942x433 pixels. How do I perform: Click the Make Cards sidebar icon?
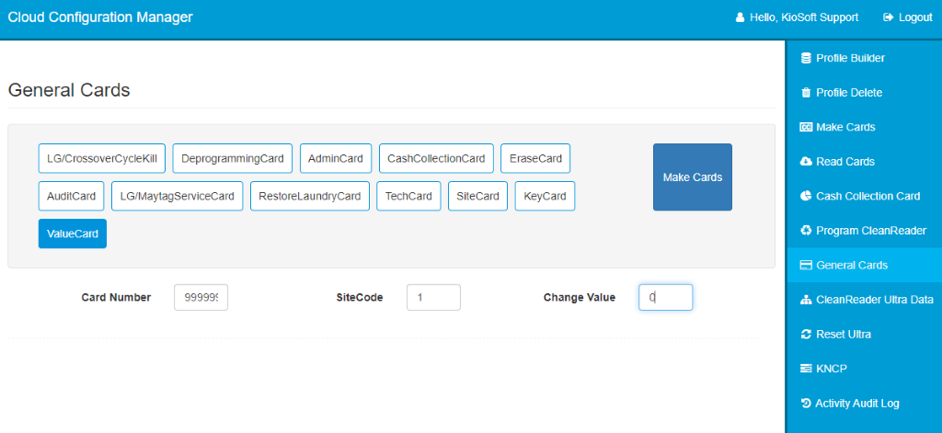pos(806,127)
